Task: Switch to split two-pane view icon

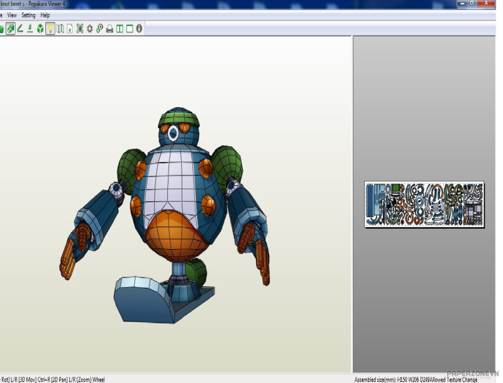Action: [x=119, y=29]
